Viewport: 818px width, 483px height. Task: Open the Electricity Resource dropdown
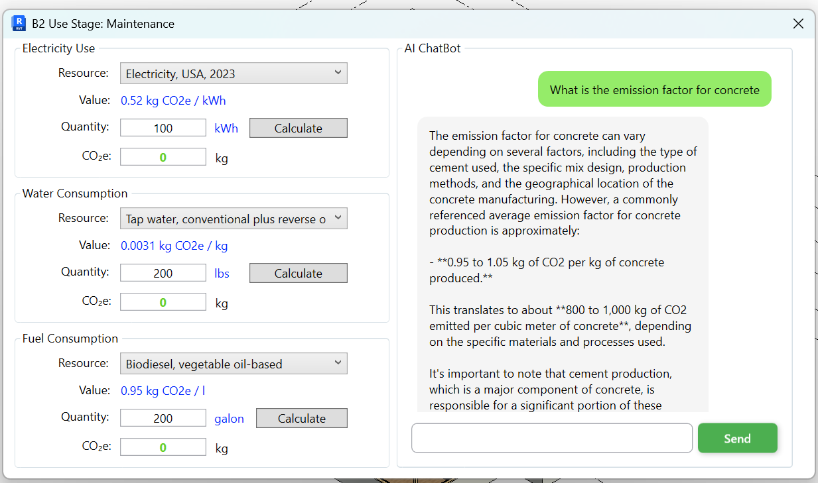point(234,74)
